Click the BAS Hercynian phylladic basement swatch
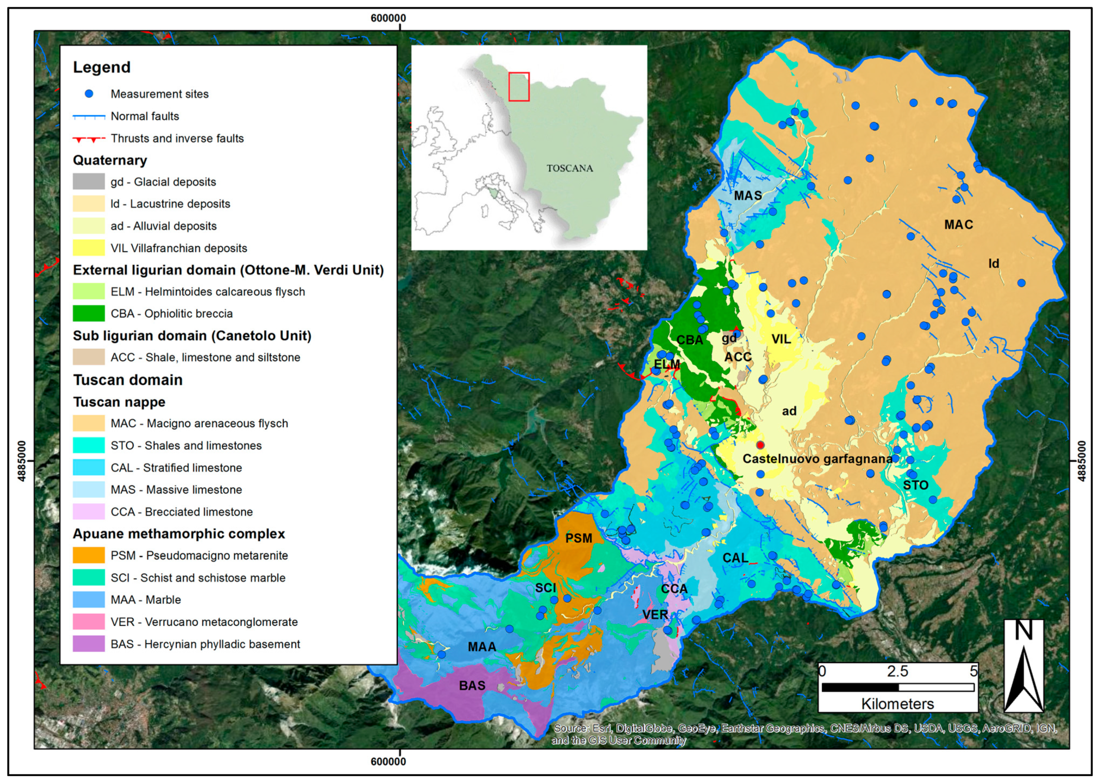The width and height of the screenshot is (1100, 782). click(x=88, y=644)
